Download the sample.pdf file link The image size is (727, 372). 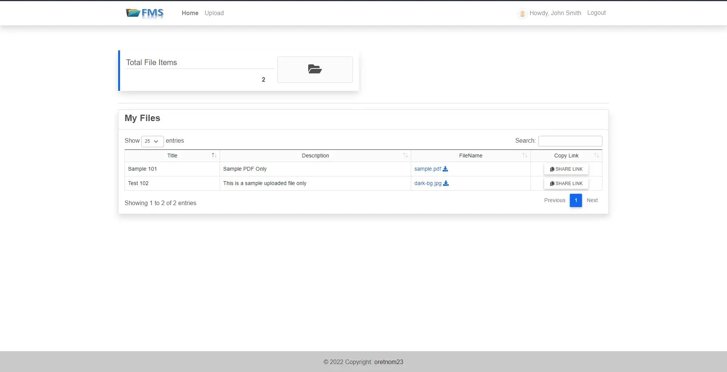point(427,169)
